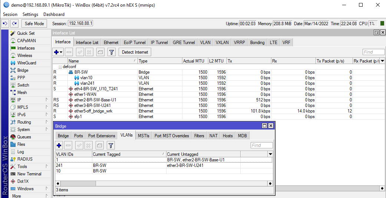Viewport: 386px width, 198px height.
Task: Click the disable X in Interface List toolbar
Action: coord(89,52)
